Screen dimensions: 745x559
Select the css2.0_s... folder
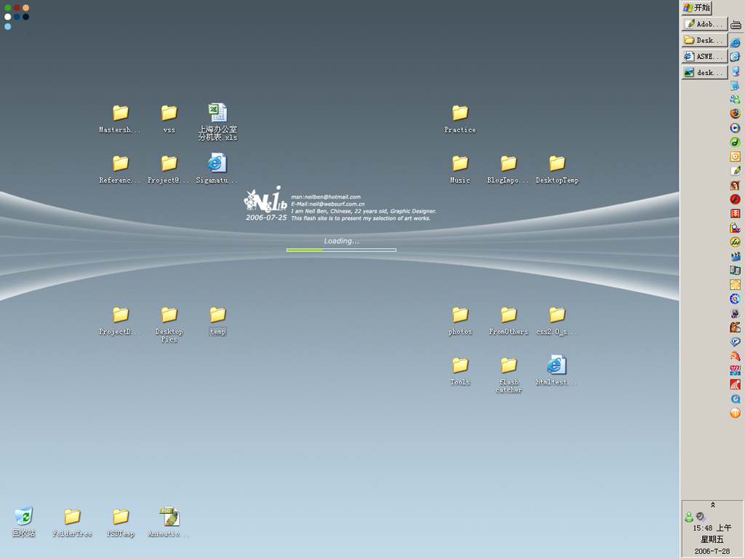click(557, 321)
